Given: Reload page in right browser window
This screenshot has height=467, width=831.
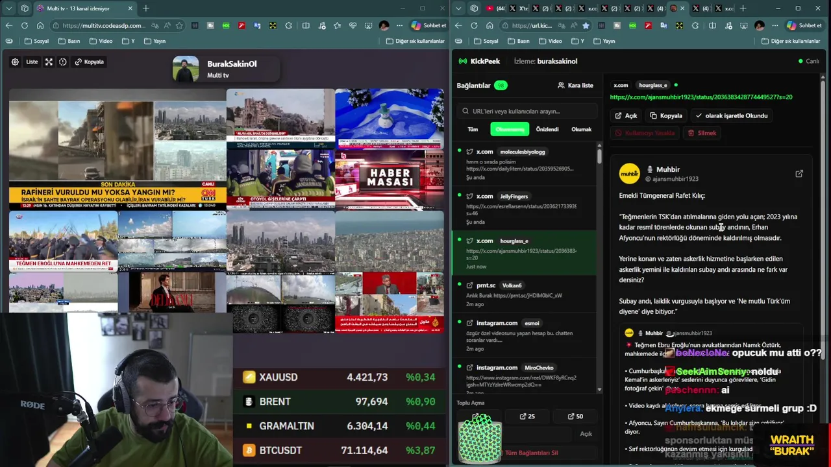Looking at the screenshot, I should coord(474,25).
